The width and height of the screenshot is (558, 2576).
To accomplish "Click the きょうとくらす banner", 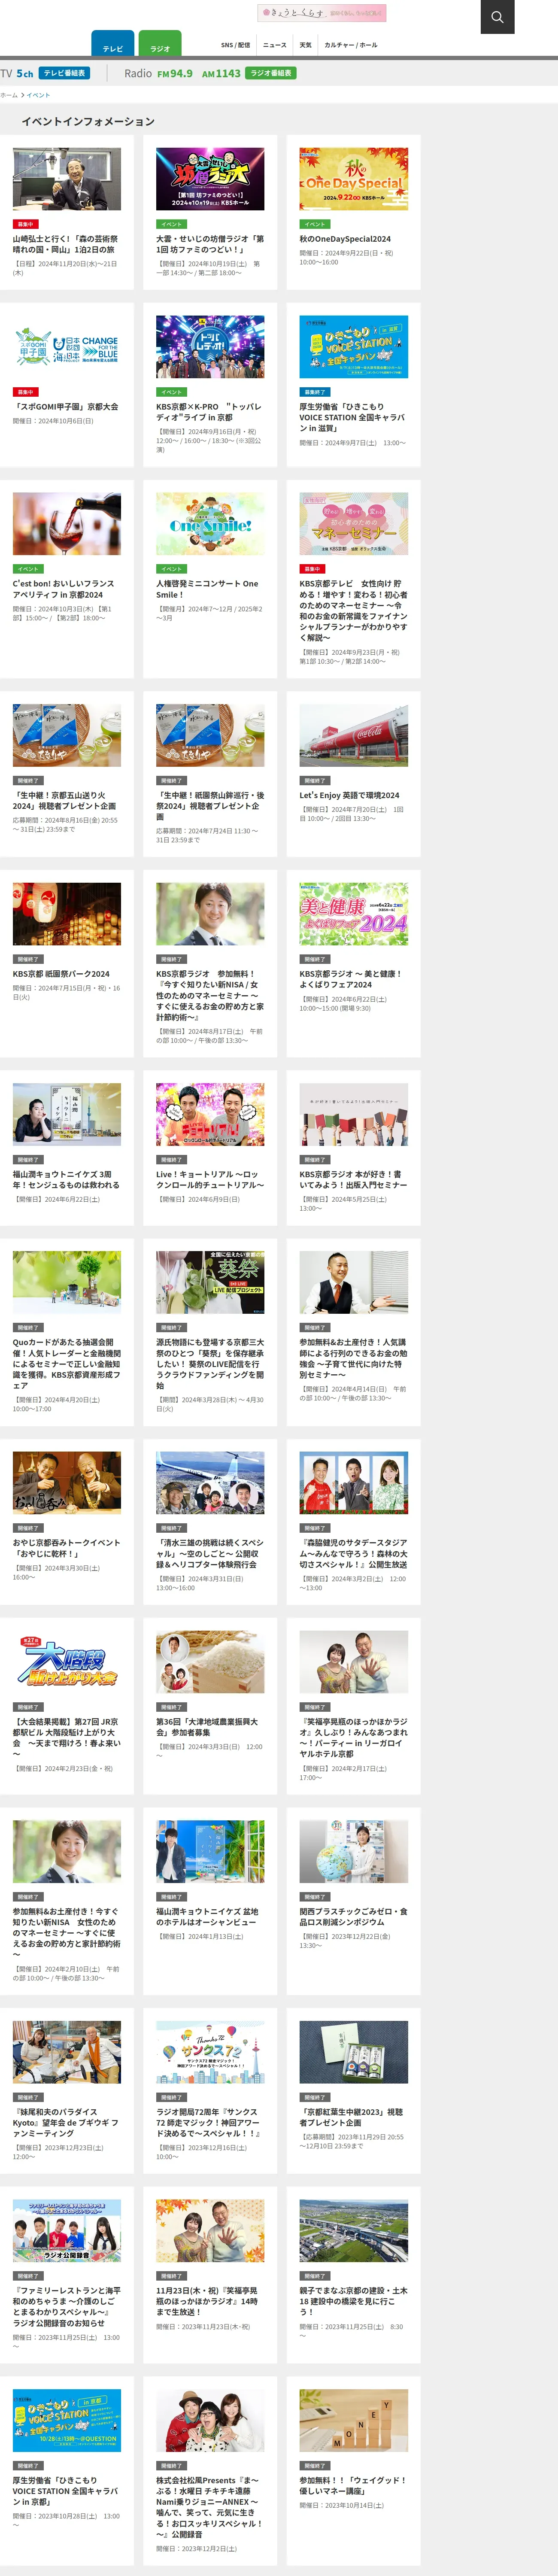I will click(322, 13).
